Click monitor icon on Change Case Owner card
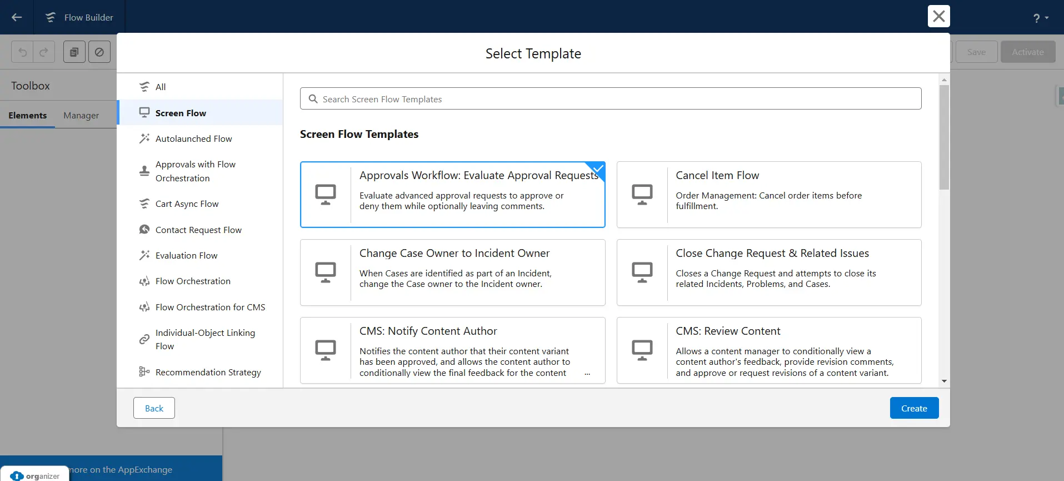Screen dimensions: 1064x481 [x=326, y=272]
